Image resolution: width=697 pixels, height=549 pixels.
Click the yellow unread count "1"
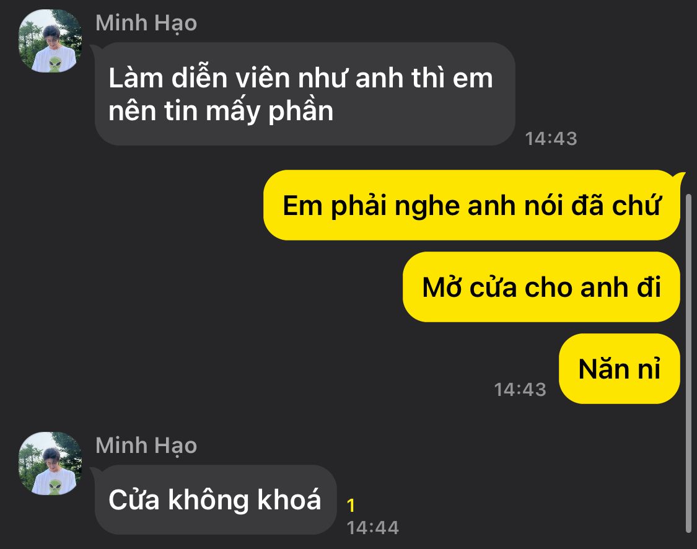point(351,506)
